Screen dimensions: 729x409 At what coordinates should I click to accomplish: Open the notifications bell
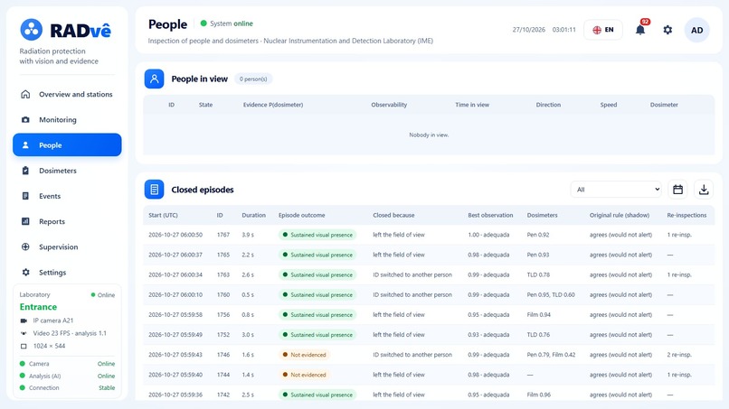[640, 30]
